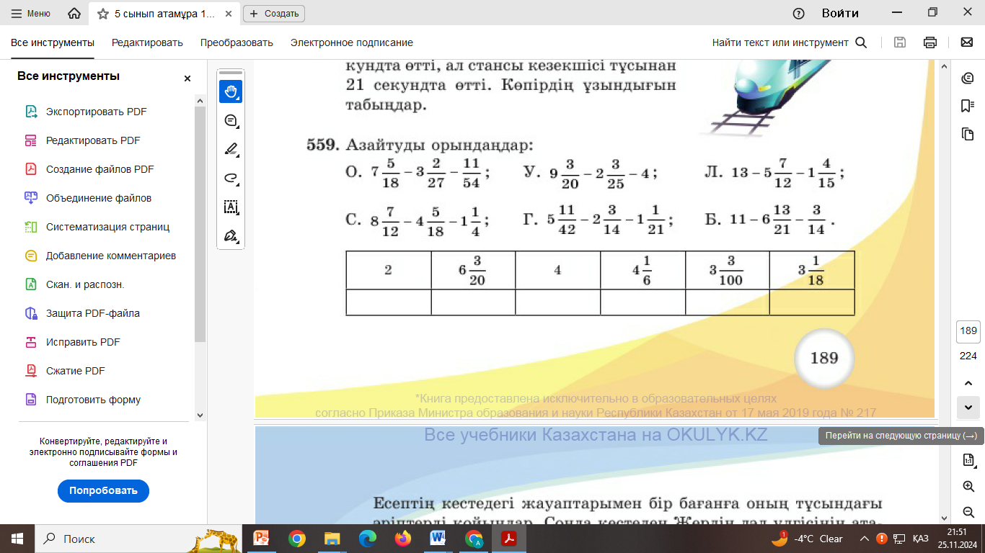This screenshot has height=553, width=985.
Task: Select the hand tool in quick toolbar
Action: [231, 91]
